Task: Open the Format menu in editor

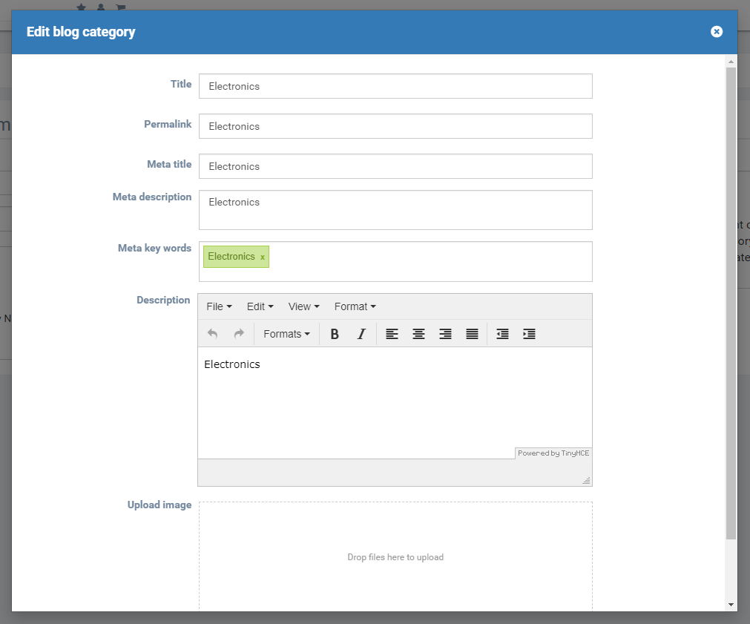Action: (355, 306)
